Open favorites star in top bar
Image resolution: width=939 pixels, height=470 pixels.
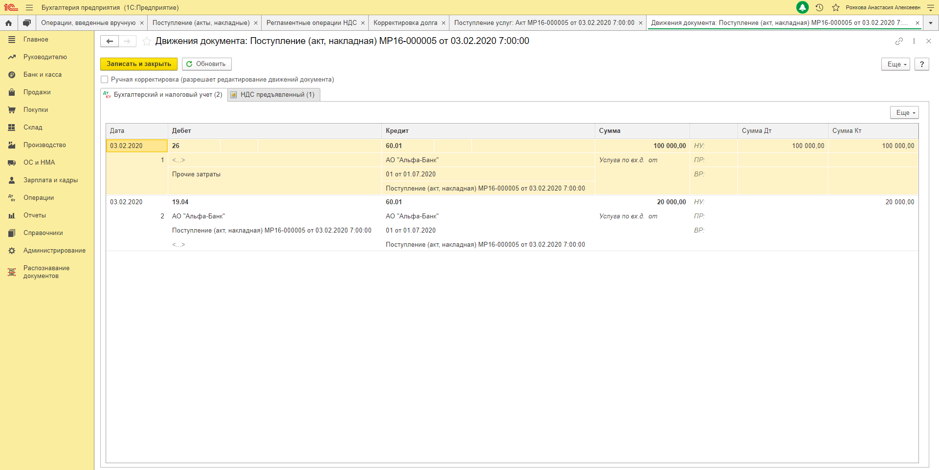836,7
